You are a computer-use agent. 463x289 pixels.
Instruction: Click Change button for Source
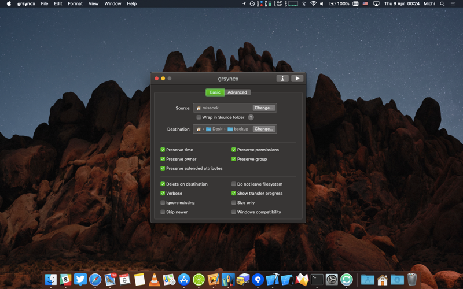(263, 108)
